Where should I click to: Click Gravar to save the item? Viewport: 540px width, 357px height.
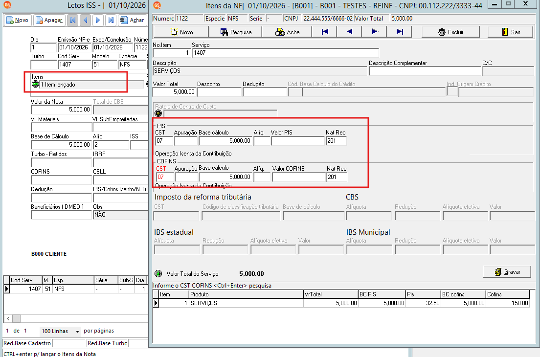pyautogui.click(x=507, y=272)
